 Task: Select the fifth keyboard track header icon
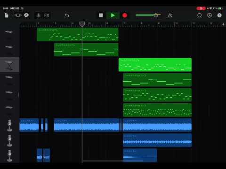click(x=9, y=92)
